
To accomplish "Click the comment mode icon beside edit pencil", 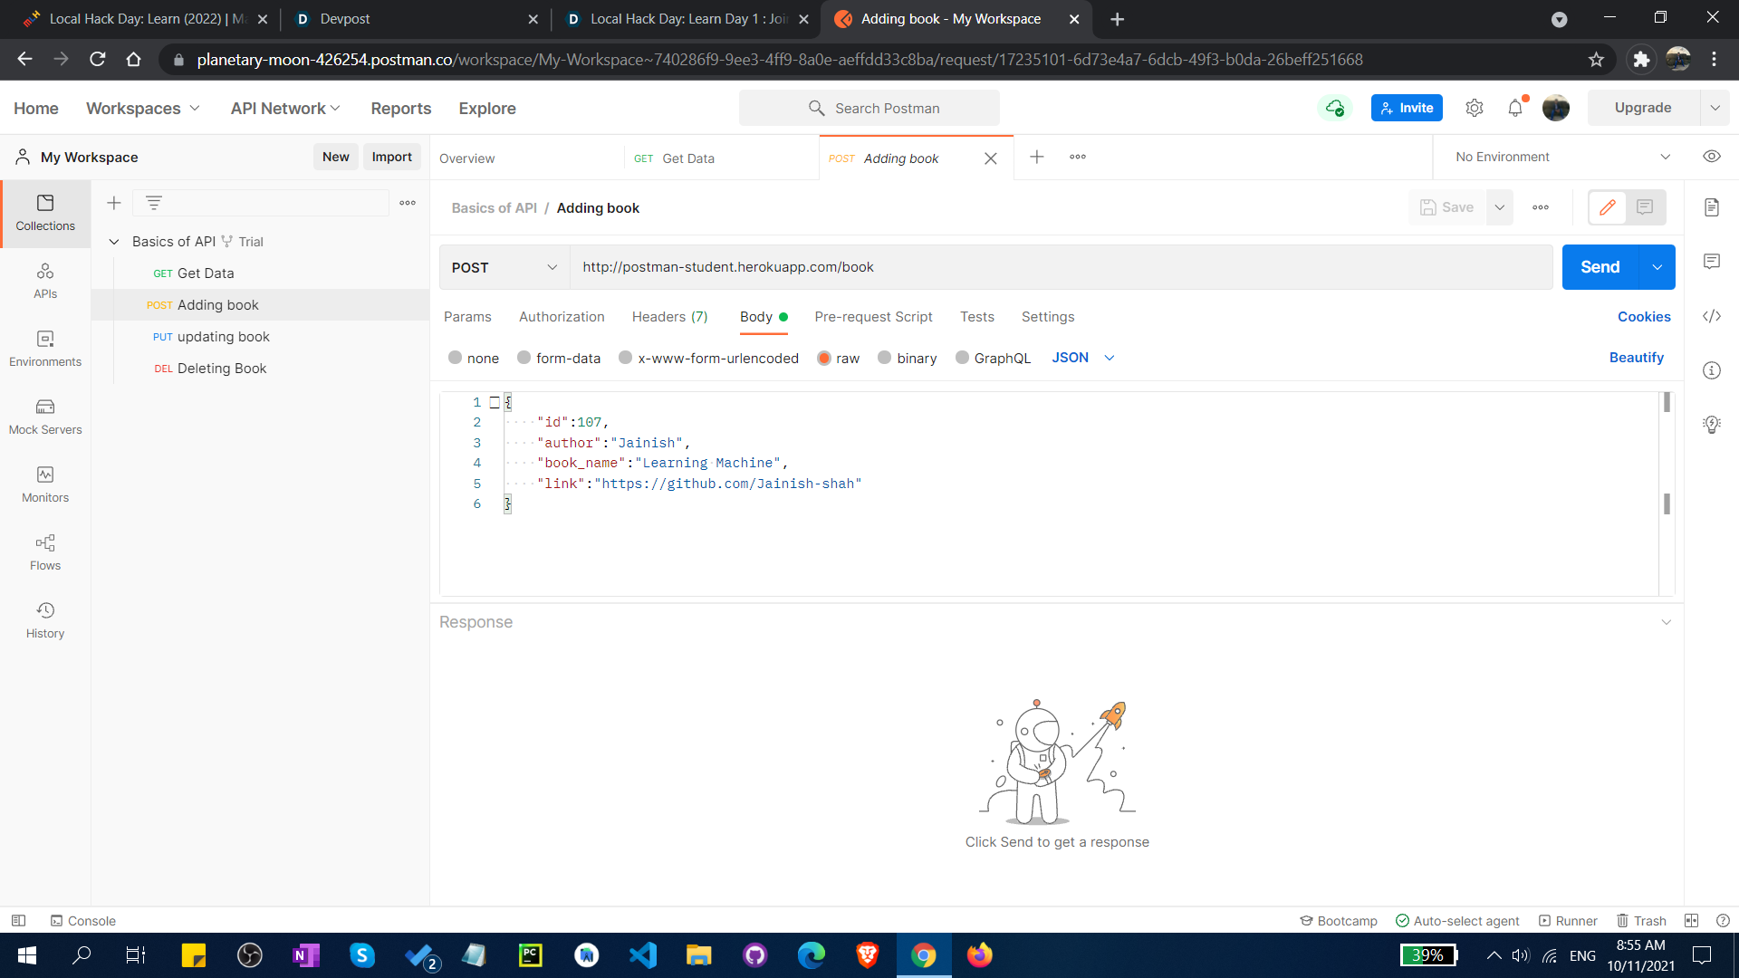I will click(1645, 207).
